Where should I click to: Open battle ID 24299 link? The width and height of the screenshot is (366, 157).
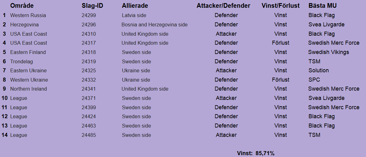click(89, 15)
